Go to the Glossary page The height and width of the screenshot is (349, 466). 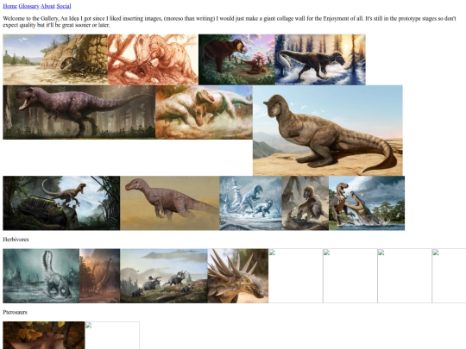coord(28,6)
